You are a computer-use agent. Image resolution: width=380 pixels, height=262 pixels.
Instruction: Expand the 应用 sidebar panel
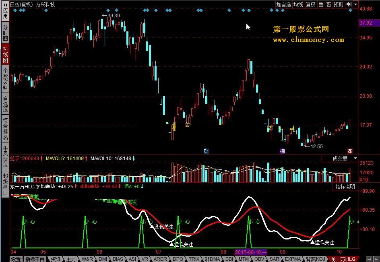click(x=5, y=11)
